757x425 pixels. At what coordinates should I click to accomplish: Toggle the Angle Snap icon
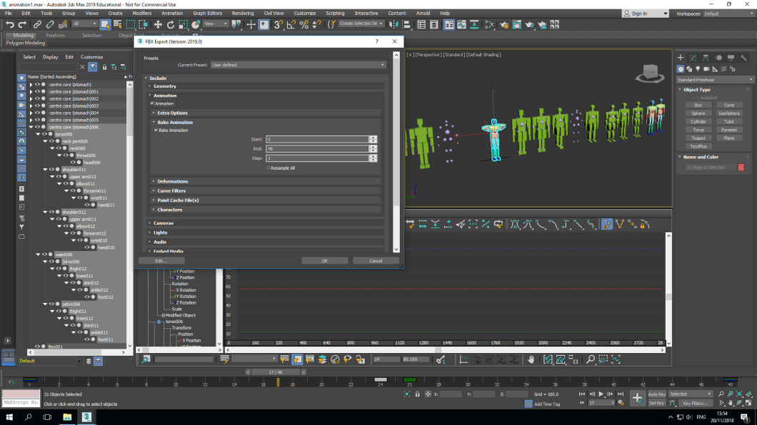pos(291,24)
